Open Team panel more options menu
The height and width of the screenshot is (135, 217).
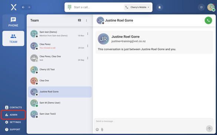pyautogui.click(x=86, y=20)
